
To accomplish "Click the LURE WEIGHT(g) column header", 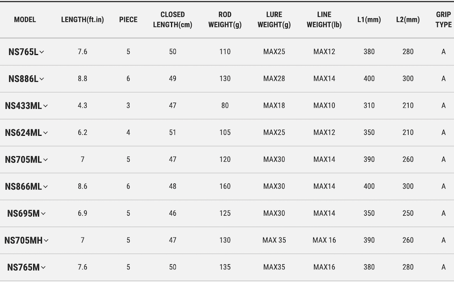I will pos(274,20).
